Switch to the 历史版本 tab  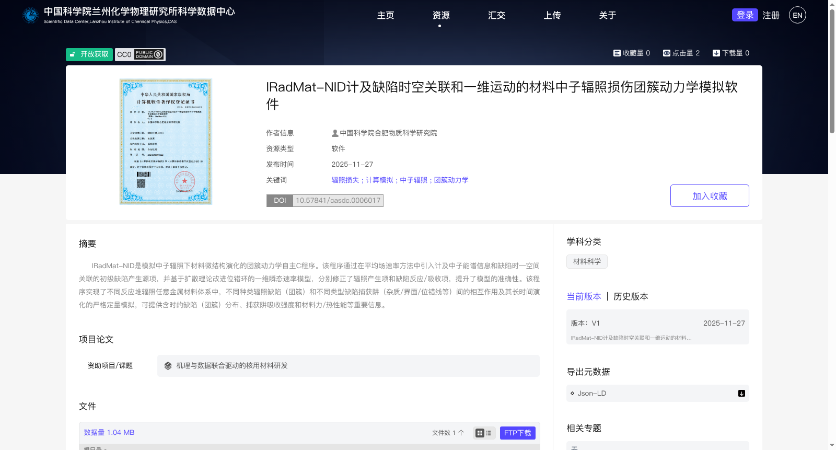[x=631, y=296]
